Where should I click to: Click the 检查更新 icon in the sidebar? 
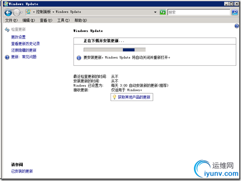[x=7, y=29]
